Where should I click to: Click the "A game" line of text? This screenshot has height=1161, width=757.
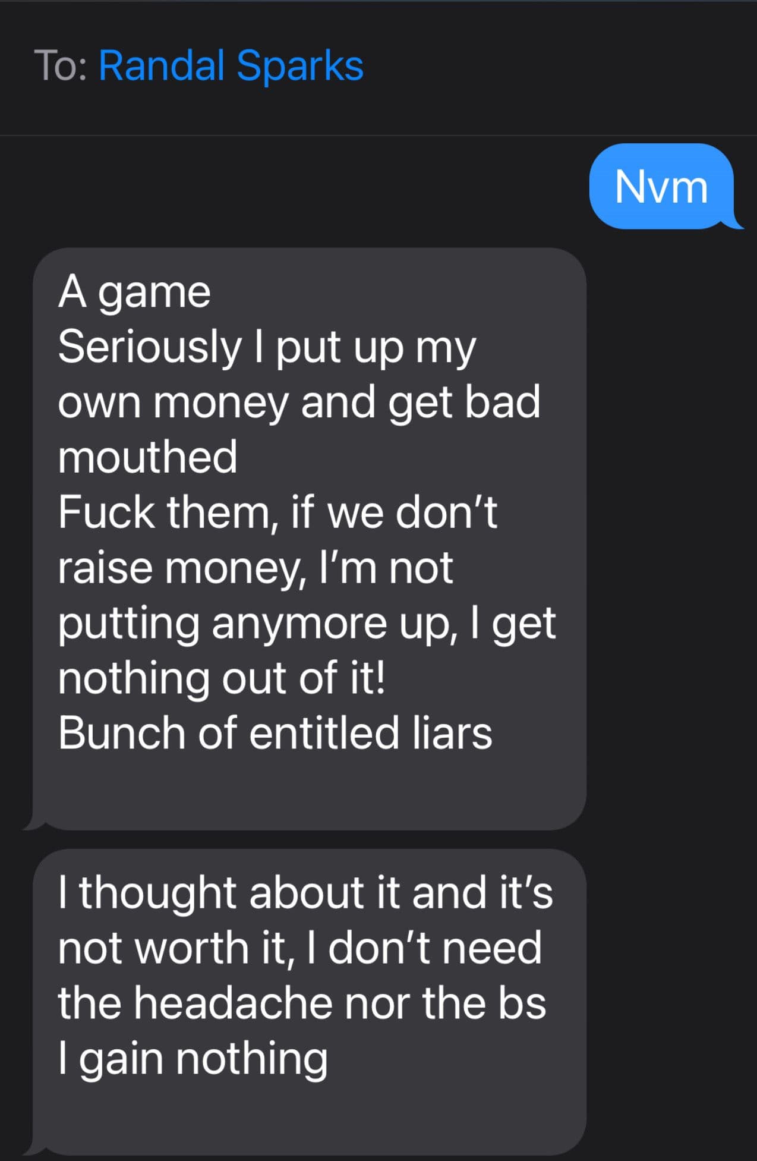(x=134, y=292)
